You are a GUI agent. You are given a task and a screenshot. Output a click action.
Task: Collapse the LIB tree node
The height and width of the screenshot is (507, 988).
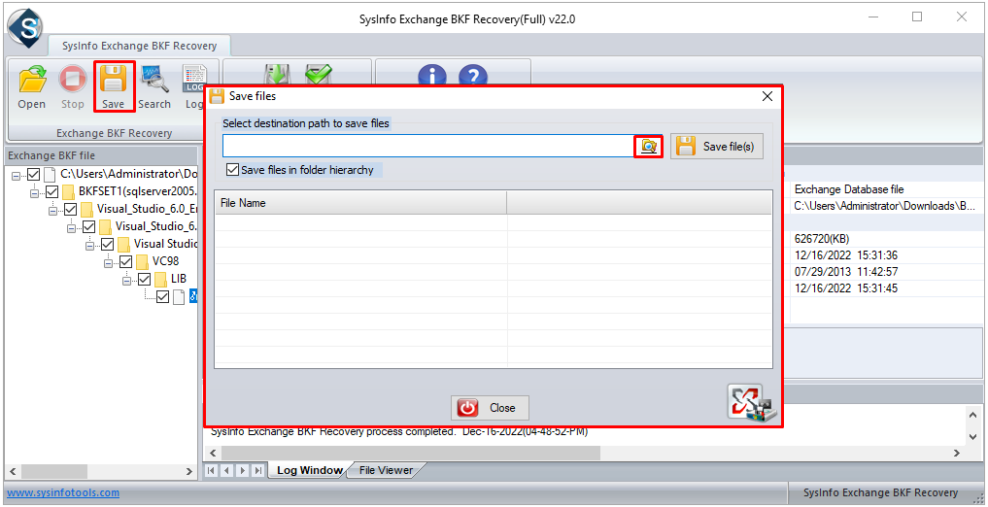126,280
